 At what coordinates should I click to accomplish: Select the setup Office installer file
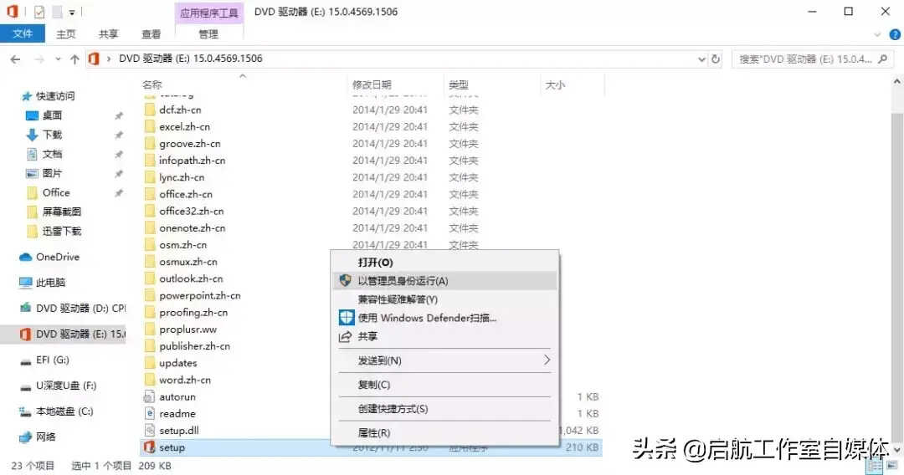point(172,447)
